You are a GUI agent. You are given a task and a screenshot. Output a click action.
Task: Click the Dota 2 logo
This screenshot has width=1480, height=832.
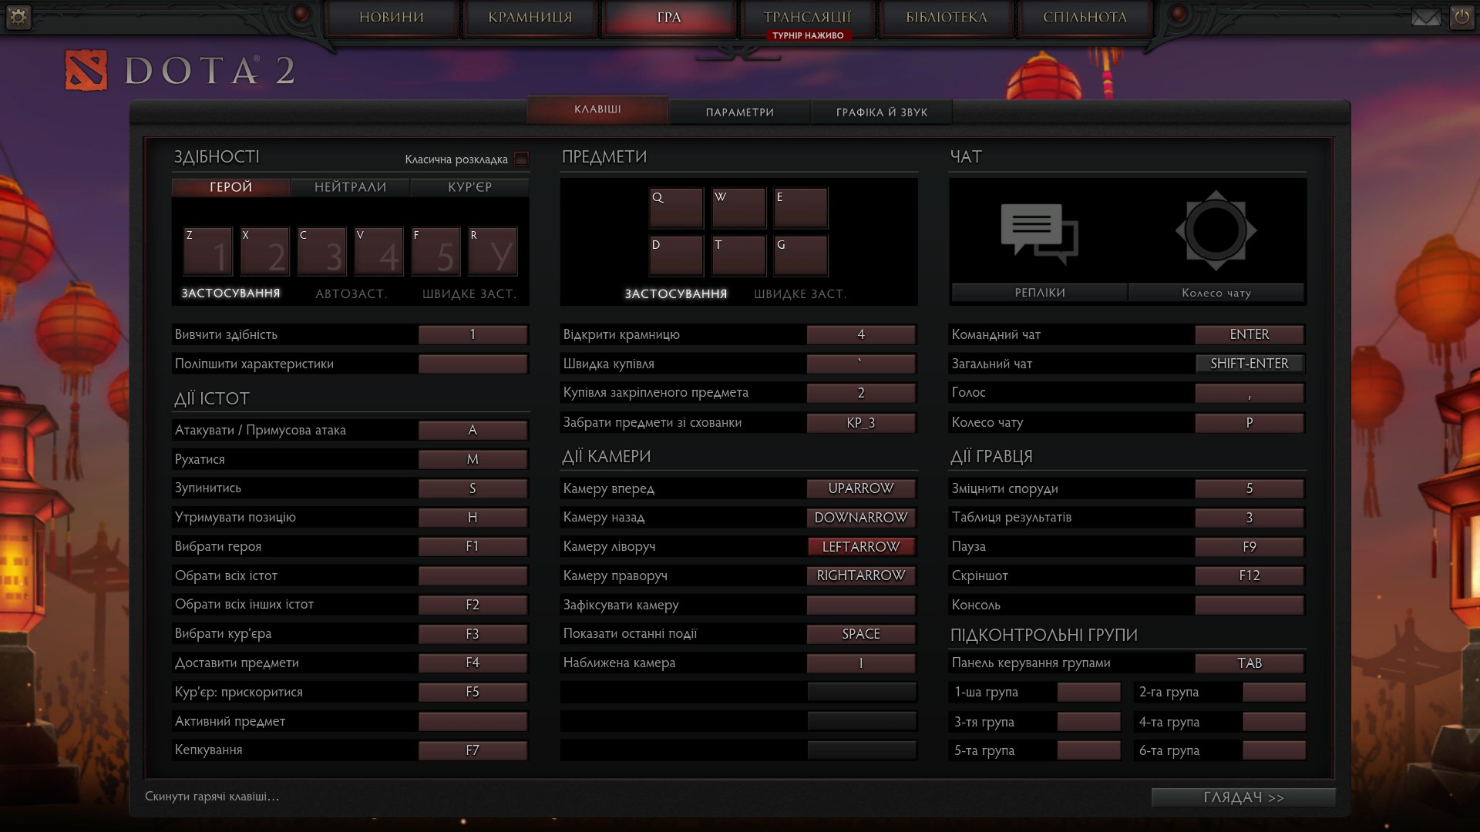pyautogui.click(x=180, y=71)
